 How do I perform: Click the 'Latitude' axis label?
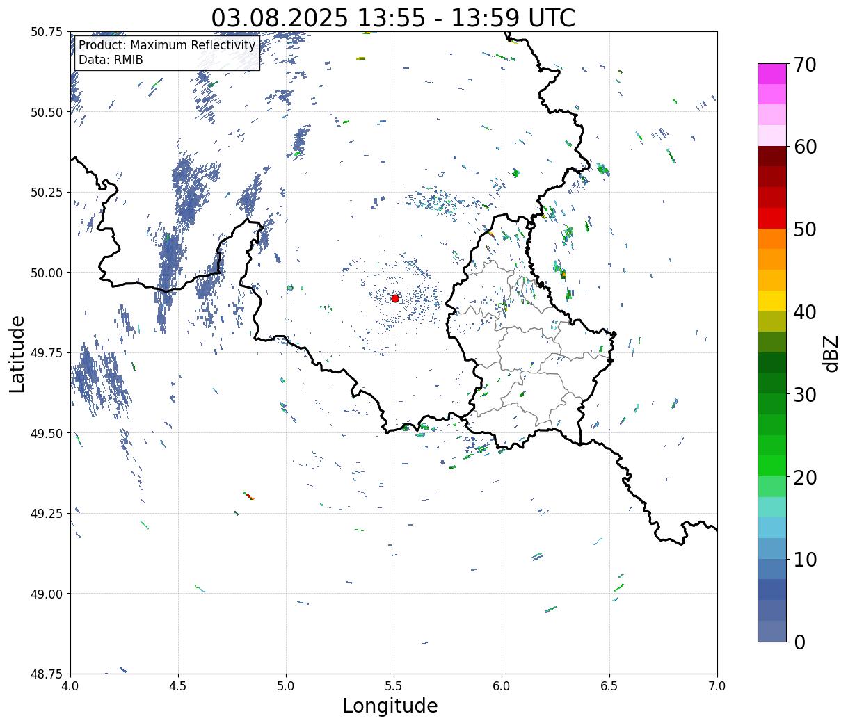click(17, 354)
